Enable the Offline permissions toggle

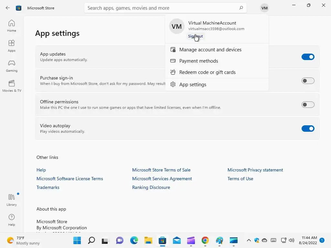coord(308,105)
